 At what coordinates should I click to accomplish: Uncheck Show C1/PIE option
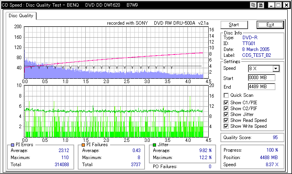(226, 102)
